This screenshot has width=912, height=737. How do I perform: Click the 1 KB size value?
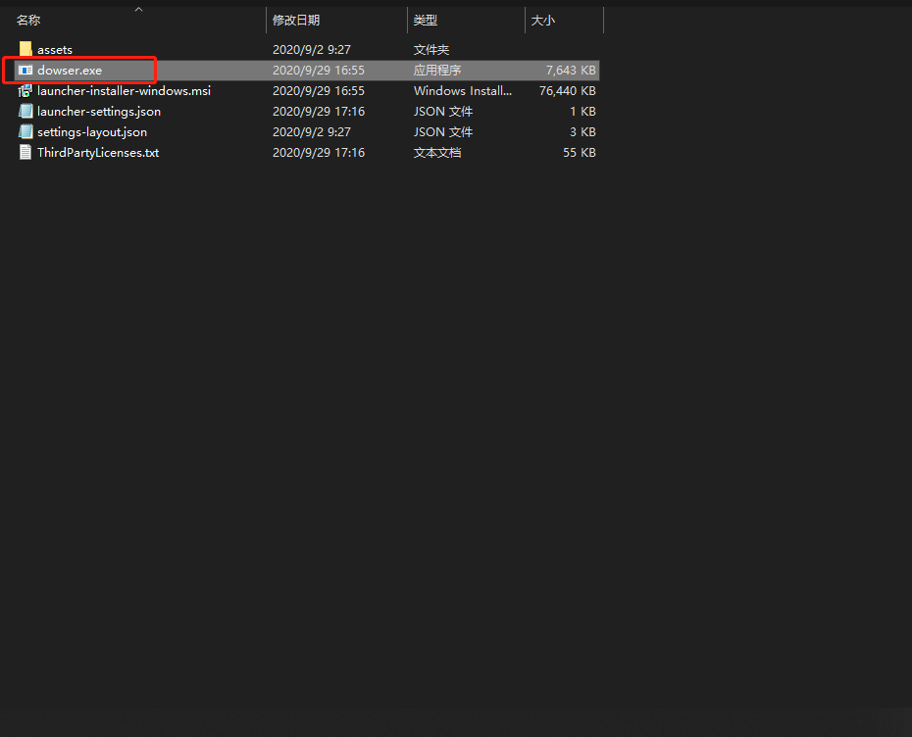click(583, 111)
